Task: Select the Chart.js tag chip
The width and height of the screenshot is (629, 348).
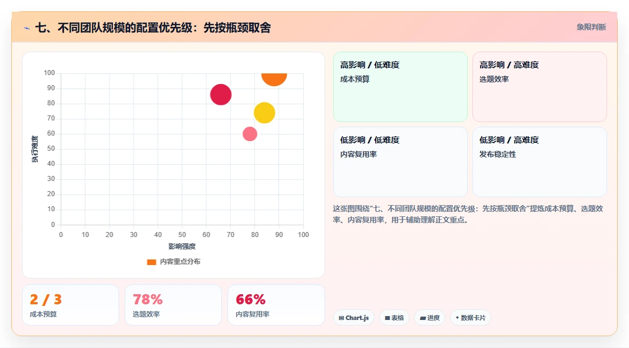Action: pyautogui.click(x=354, y=318)
